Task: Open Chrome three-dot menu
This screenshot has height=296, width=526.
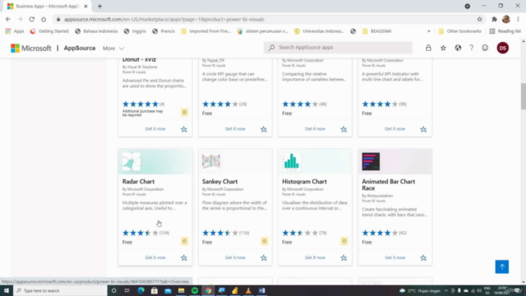Action: coord(519,20)
